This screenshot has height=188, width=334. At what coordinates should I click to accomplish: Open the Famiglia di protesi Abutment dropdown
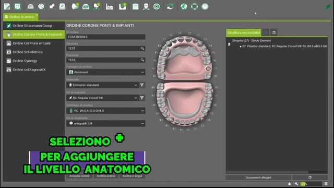[x=106, y=72]
